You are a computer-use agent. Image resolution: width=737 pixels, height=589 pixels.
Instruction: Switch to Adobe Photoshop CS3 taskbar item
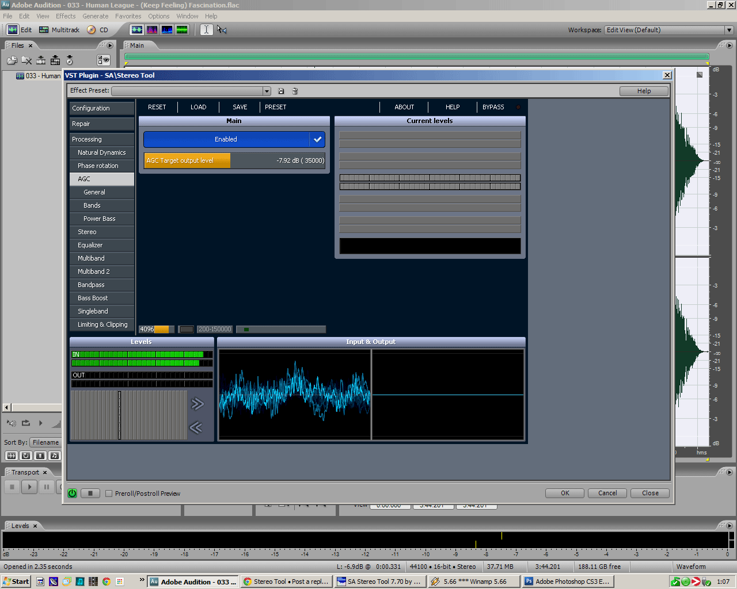(x=568, y=582)
